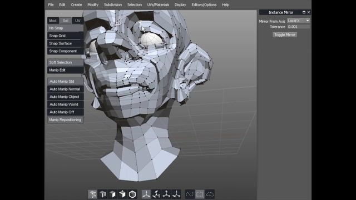
Task: Open the Help menu
Action: click(x=225, y=5)
